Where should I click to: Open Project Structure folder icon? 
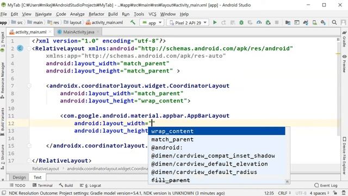(x=288, y=22)
